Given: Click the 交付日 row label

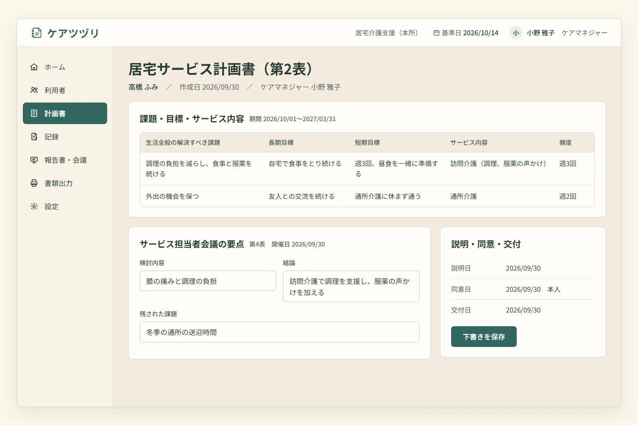Looking at the screenshot, I should point(461,310).
